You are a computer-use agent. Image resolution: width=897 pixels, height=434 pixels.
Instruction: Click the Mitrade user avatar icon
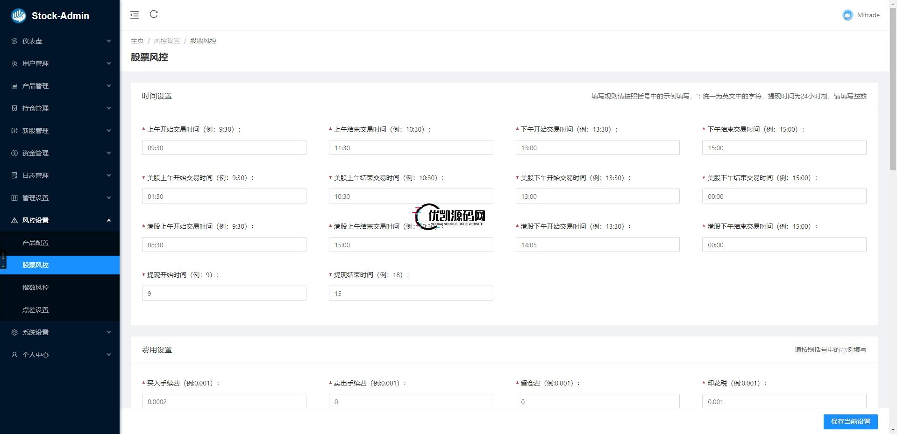(x=847, y=15)
